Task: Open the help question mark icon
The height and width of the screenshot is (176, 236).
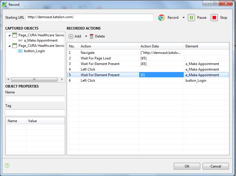Action: click(7, 165)
